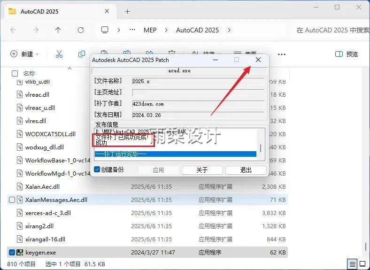Image resolution: width=370 pixels, height=270 pixels.
Task: Toggle the 预览 preview pane button
Action: click(x=347, y=54)
